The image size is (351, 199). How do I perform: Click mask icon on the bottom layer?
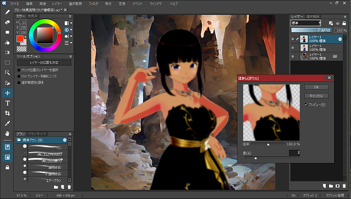coord(335,56)
